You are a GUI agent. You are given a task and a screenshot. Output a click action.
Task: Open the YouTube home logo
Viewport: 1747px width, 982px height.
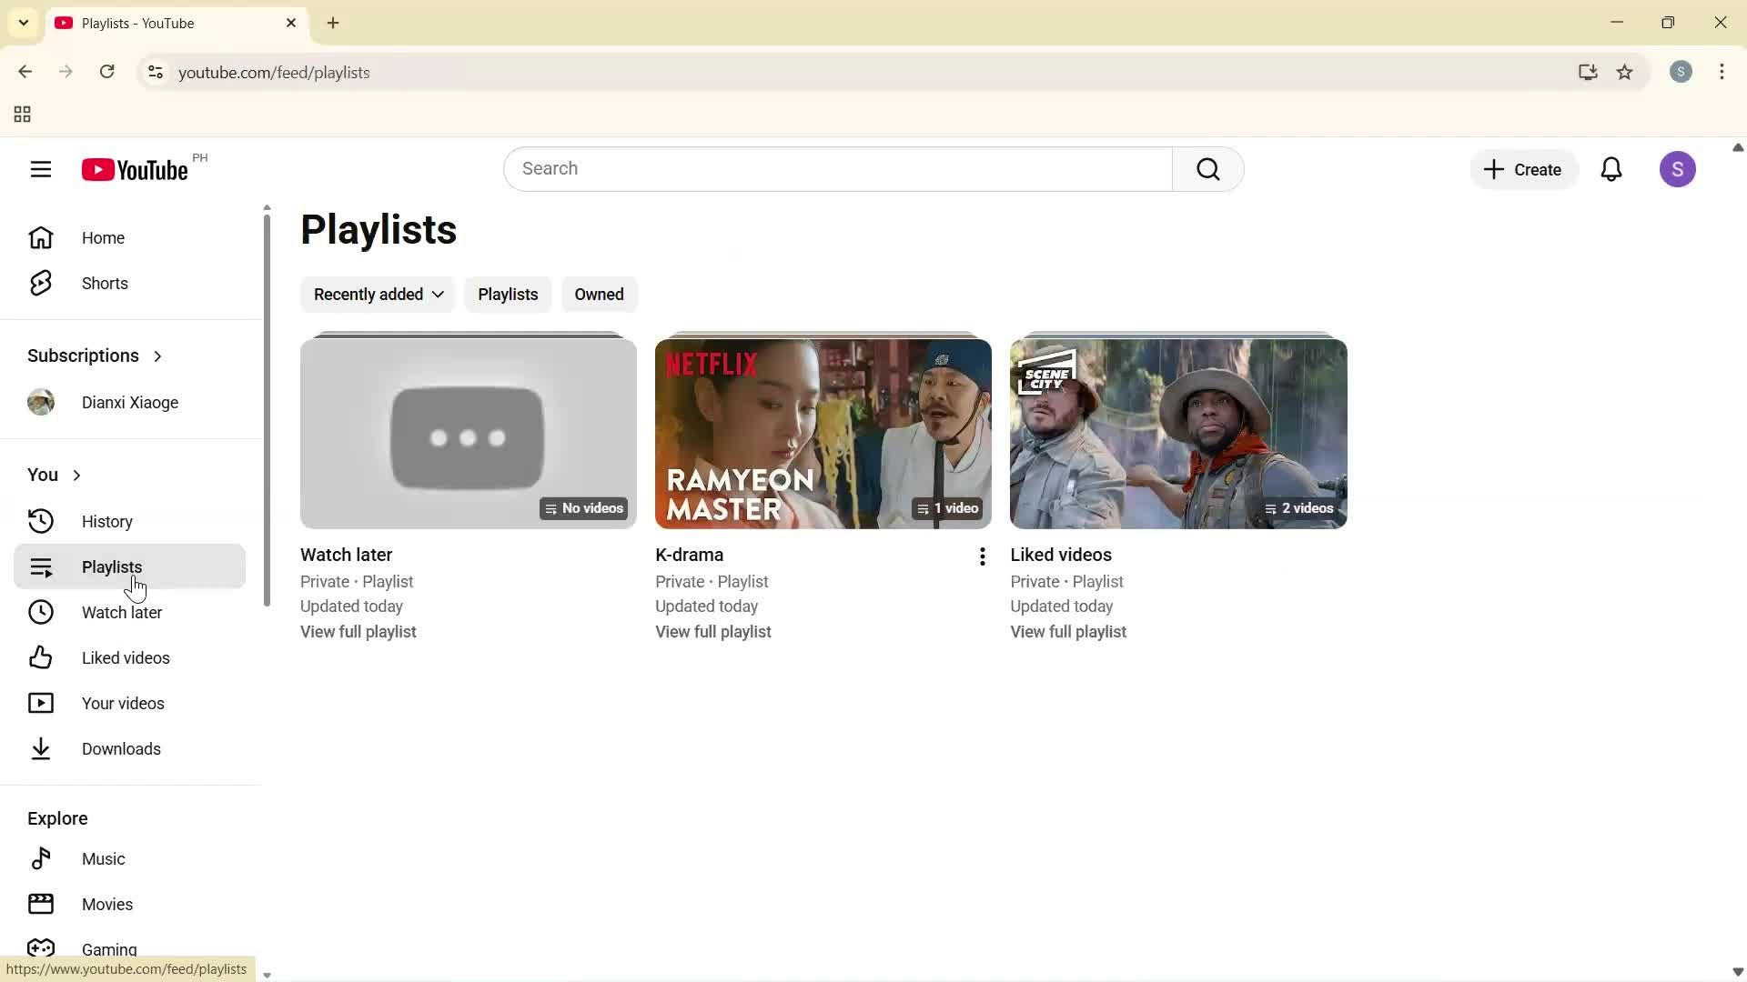(133, 169)
